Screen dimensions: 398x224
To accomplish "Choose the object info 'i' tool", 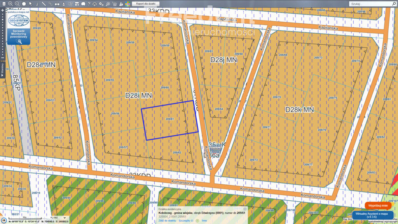I will (37, 3).
